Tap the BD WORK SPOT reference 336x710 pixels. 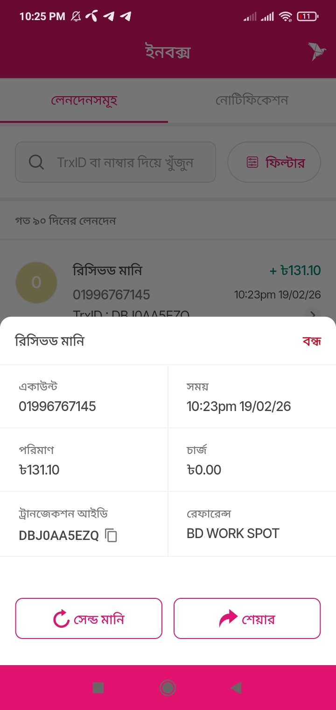point(233,533)
